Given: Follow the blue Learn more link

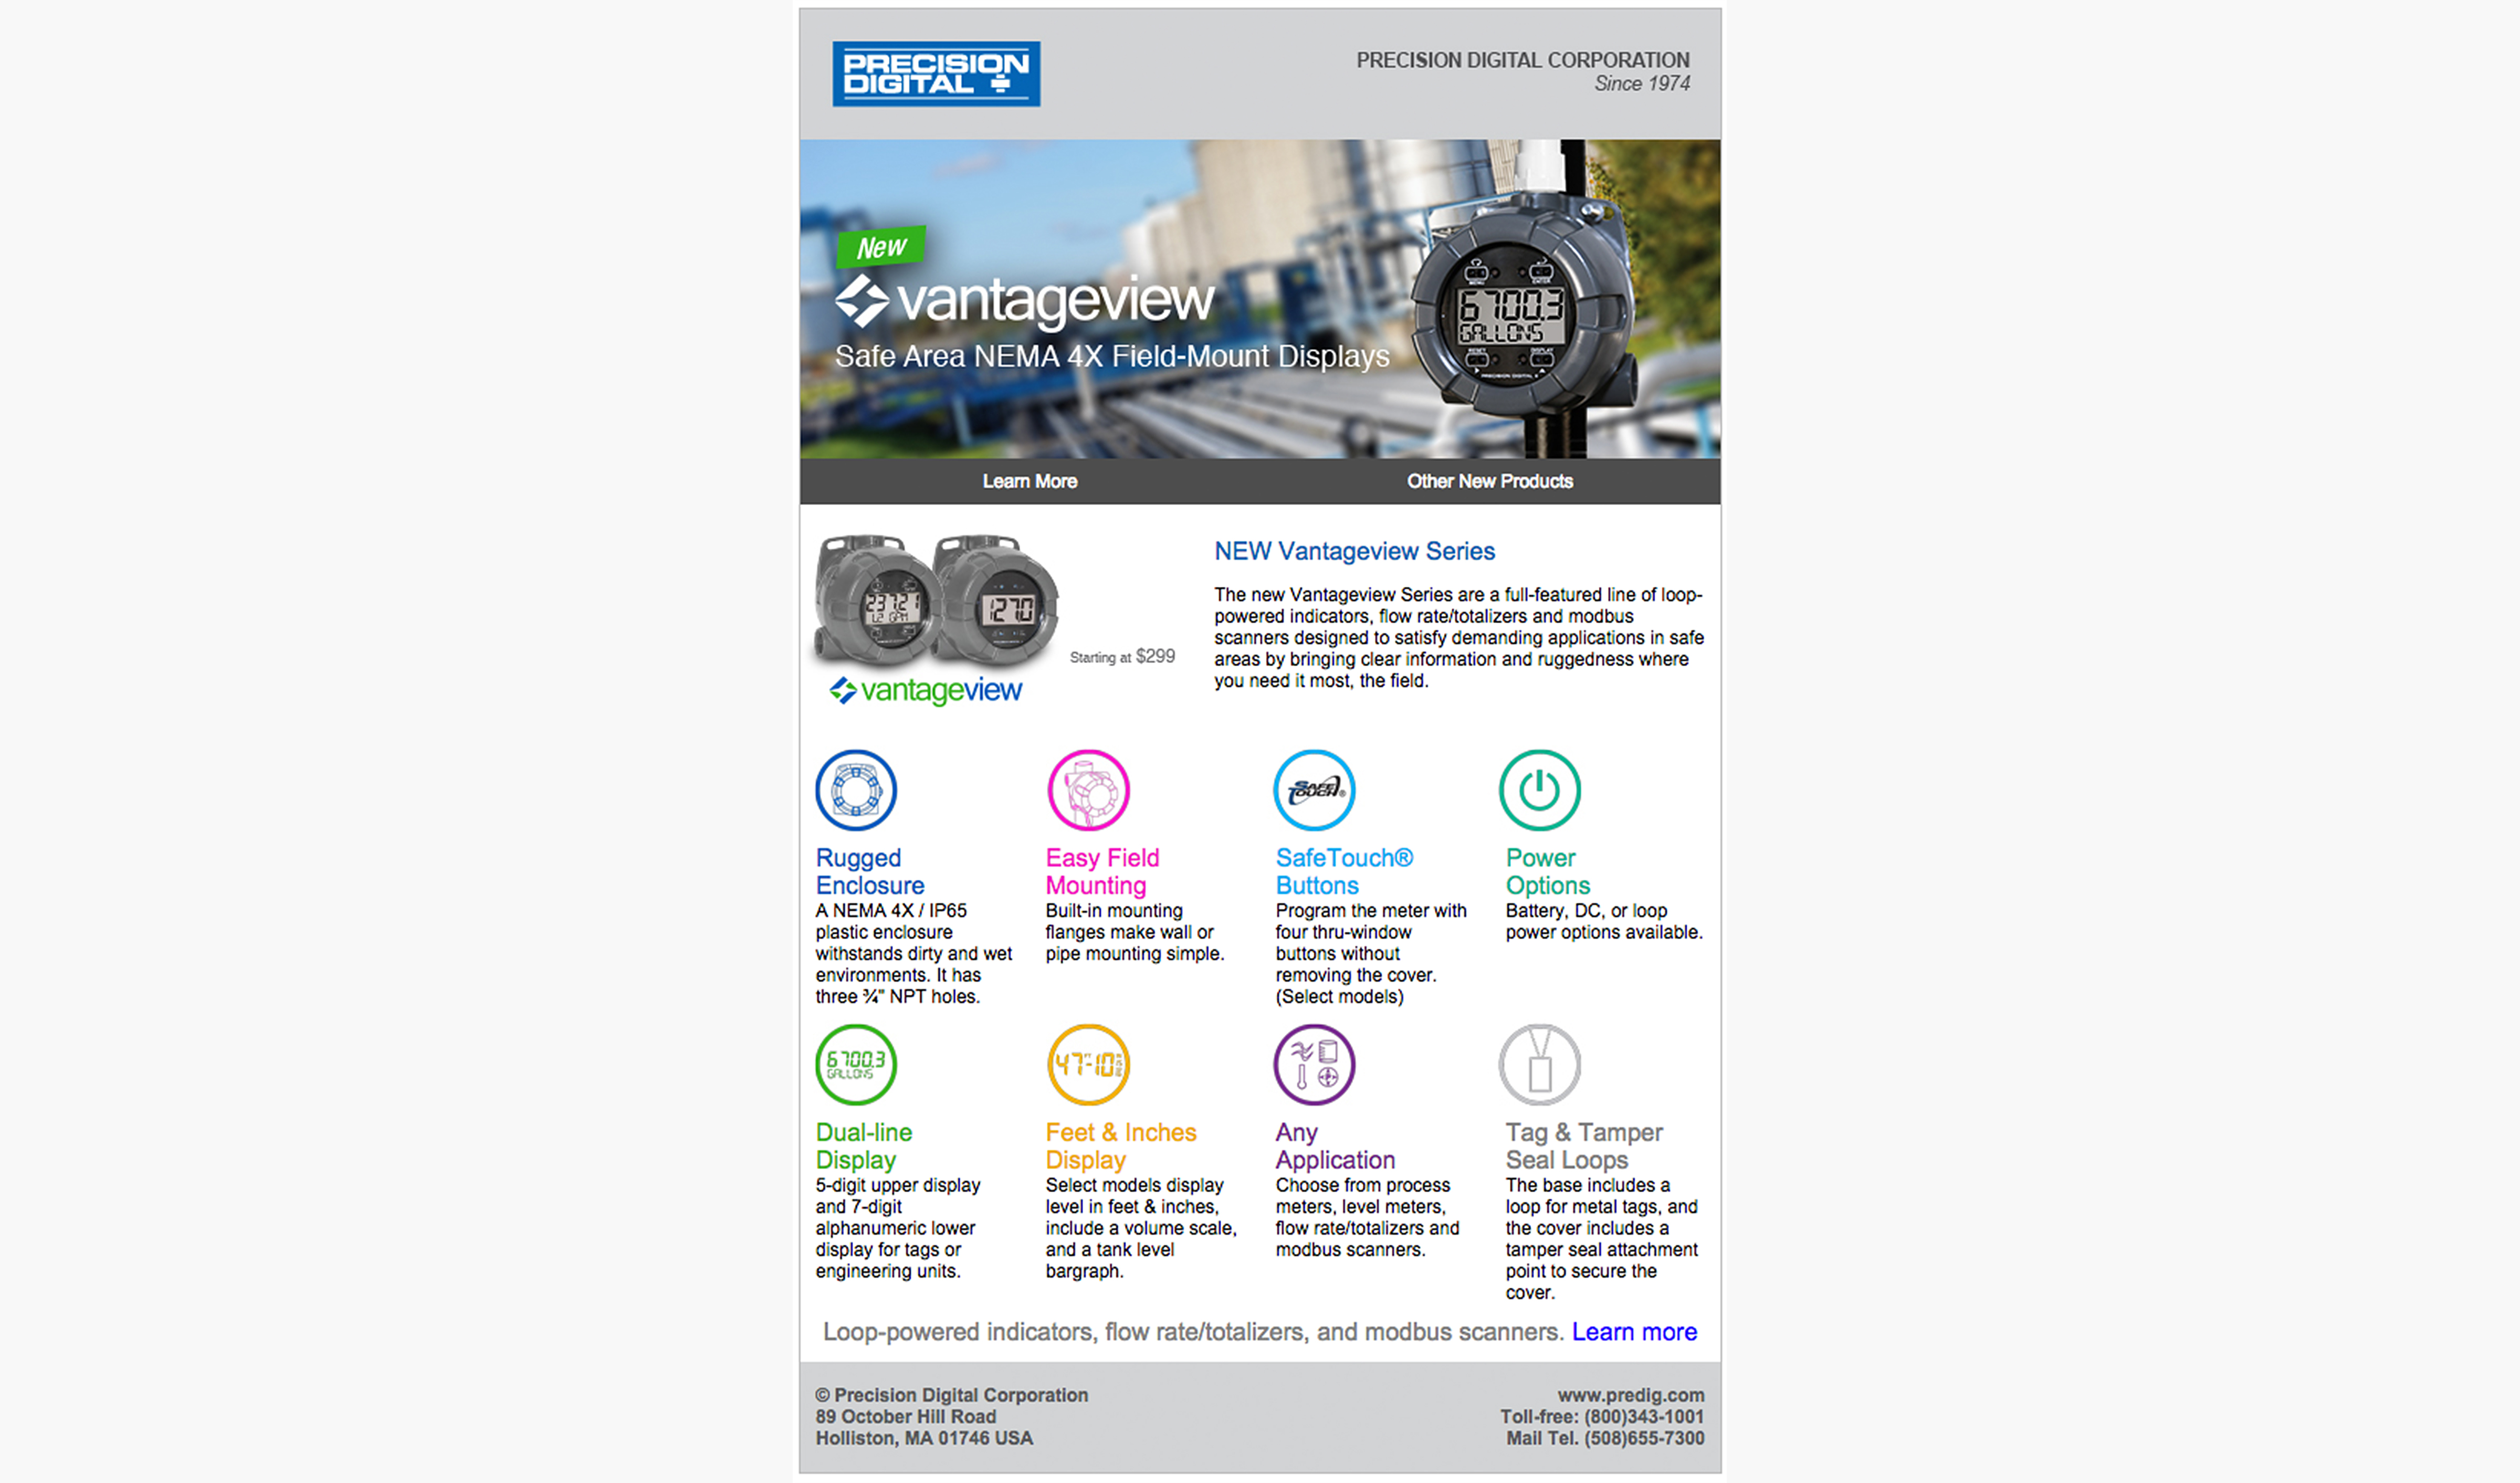Looking at the screenshot, I should tap(1634, 1332).
